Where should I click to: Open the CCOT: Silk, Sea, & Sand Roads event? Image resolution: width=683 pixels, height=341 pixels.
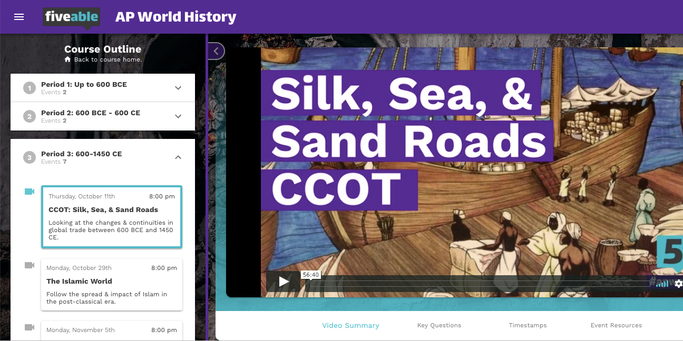[112, 216]
